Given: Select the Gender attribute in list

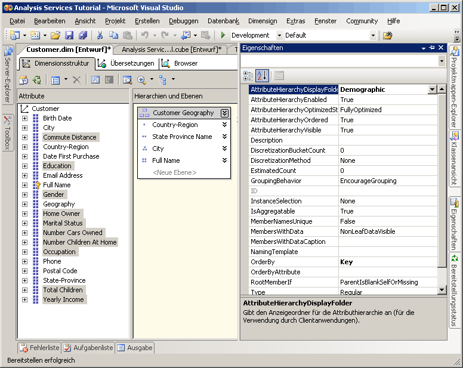Looking at the screenshot, I should pyautogui.click(x=54, y=194).
